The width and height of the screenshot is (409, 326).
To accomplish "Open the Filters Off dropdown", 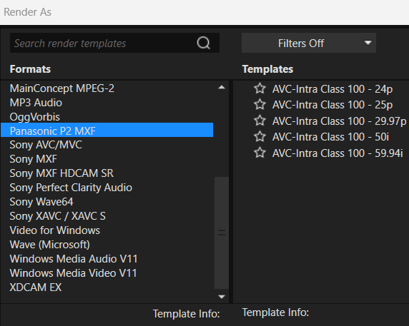I will [309, 43].
